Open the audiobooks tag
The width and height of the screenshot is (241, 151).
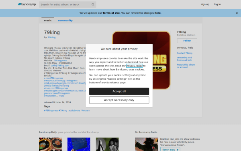coord(74,110)
